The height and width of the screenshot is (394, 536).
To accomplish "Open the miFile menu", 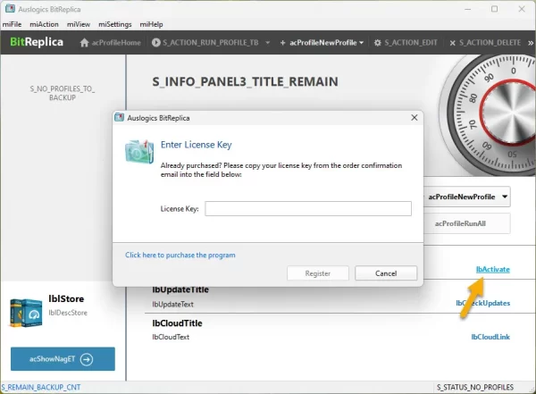I will [12, 24].
